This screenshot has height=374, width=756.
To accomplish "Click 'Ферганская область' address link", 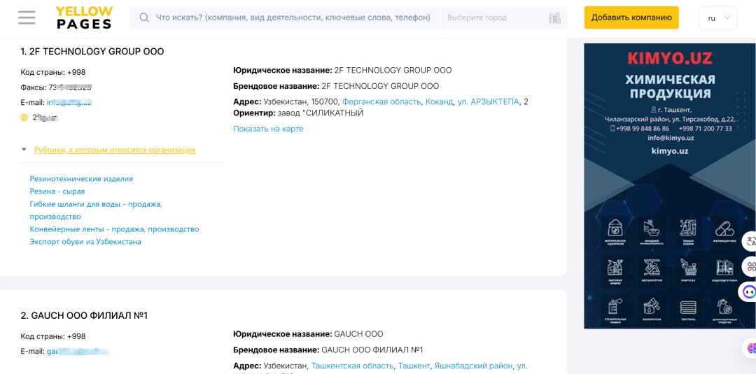I will [x=382, y=101].
